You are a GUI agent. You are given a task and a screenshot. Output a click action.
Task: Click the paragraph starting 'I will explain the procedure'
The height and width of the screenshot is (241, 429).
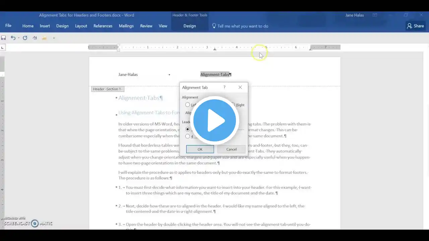[213, 175]
